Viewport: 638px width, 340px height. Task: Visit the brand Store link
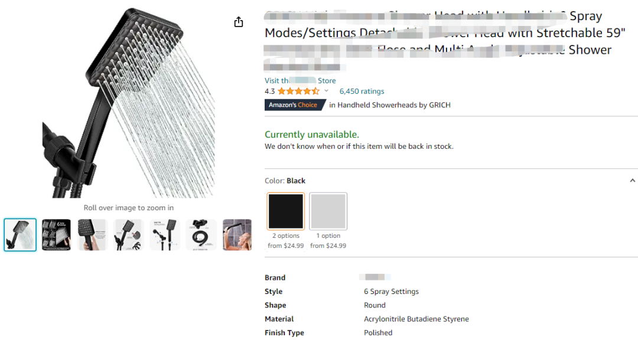300,81
